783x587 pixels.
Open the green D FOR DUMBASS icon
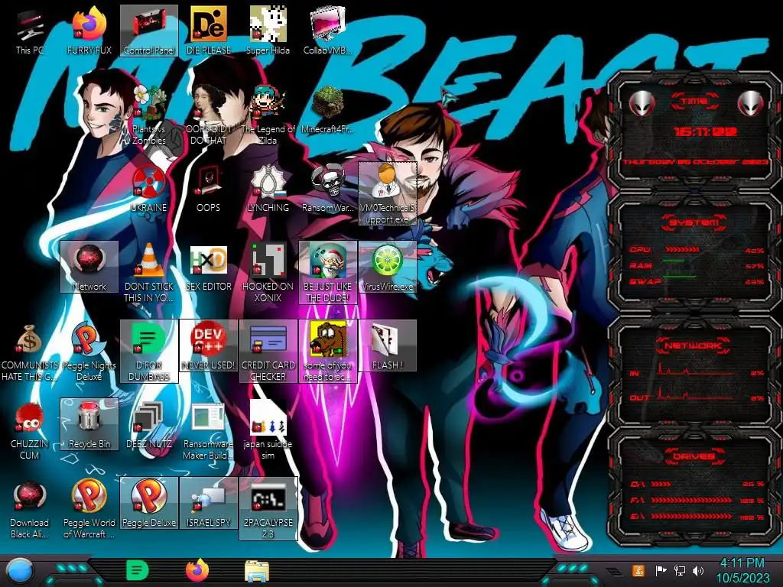pos(149,352)
